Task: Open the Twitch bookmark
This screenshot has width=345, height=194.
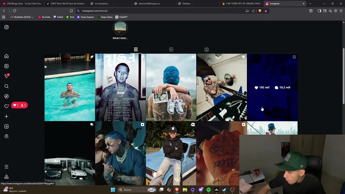Action: [58, 17]
